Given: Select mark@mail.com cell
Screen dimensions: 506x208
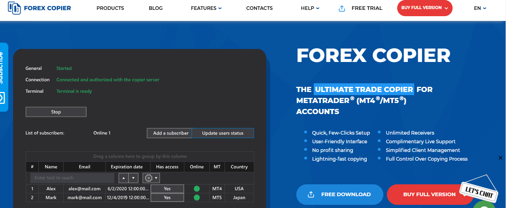Looking at the screenshot, I should click(x=85, y=198).
